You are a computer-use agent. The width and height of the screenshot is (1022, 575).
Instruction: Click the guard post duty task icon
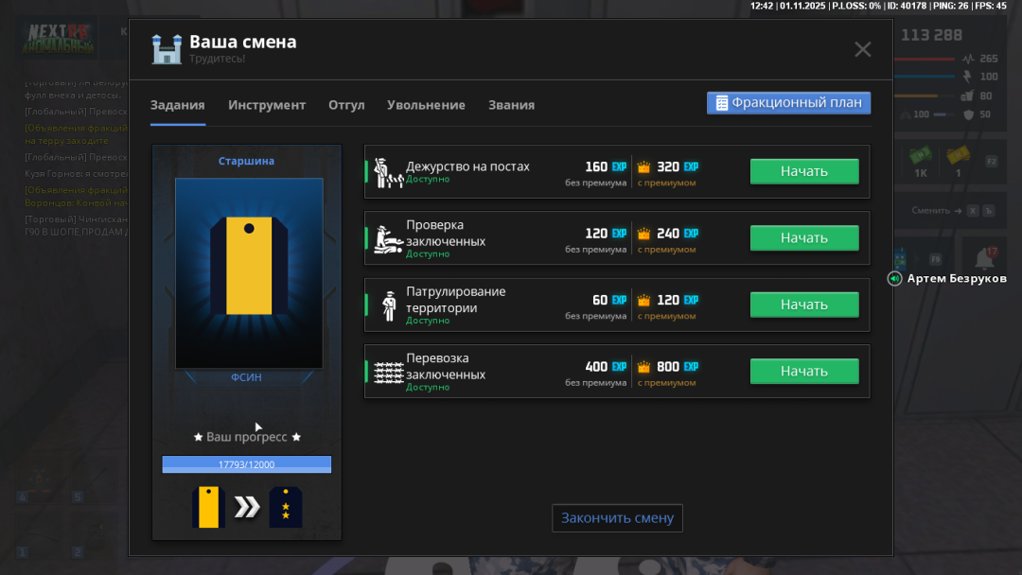(388, 172)
